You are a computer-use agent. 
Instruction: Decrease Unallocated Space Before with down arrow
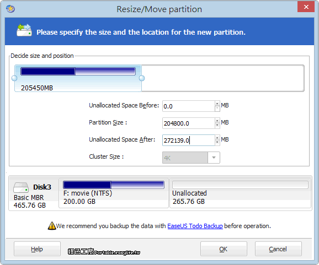(217, 109)
